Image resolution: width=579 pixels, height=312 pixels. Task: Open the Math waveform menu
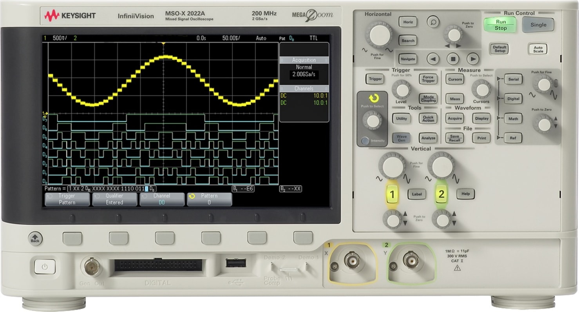(513, 119)
